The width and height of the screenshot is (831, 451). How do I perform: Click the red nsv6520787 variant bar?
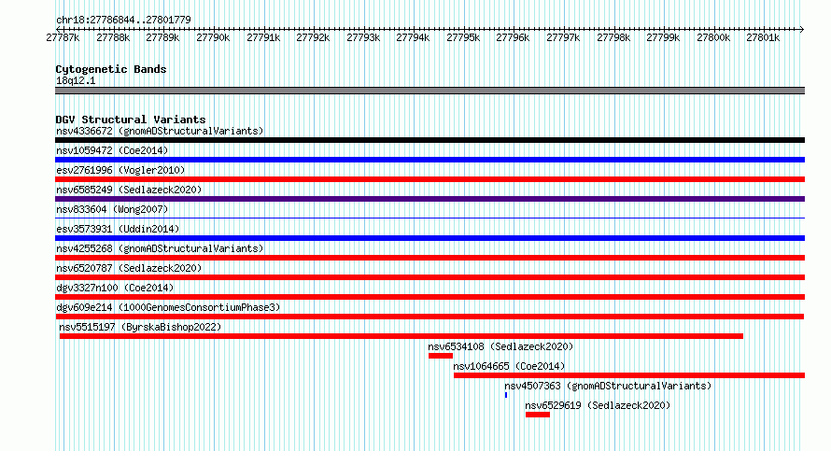click(x=430, y=277)
